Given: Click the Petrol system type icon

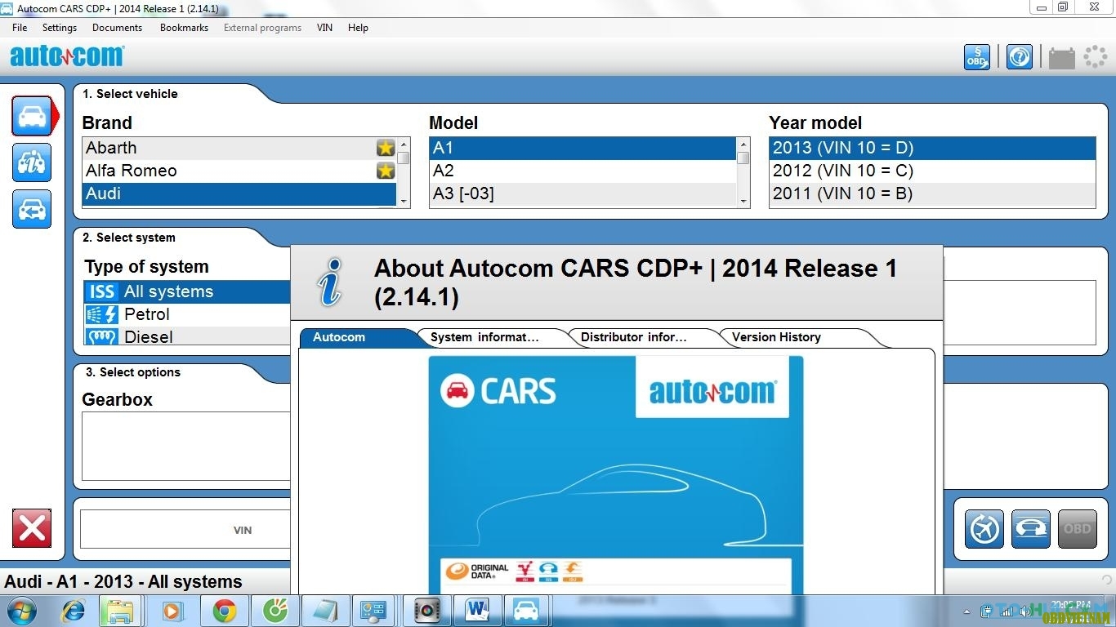Looking at the screenshot, I should click(102, 314).
